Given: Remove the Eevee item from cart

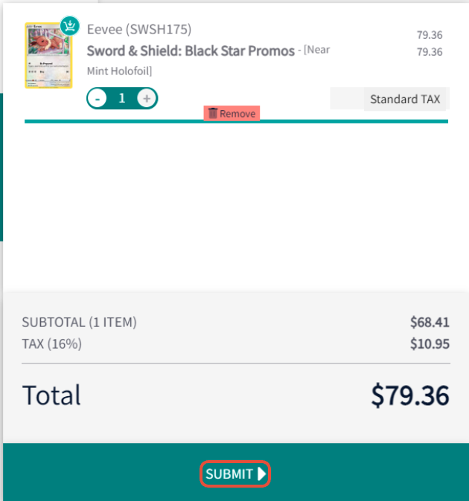Looking at the screenshot, I should (232, 114).
